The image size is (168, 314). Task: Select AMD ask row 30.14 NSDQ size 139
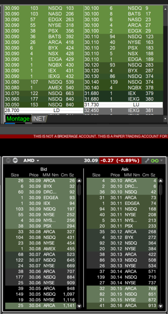point(122,277)
